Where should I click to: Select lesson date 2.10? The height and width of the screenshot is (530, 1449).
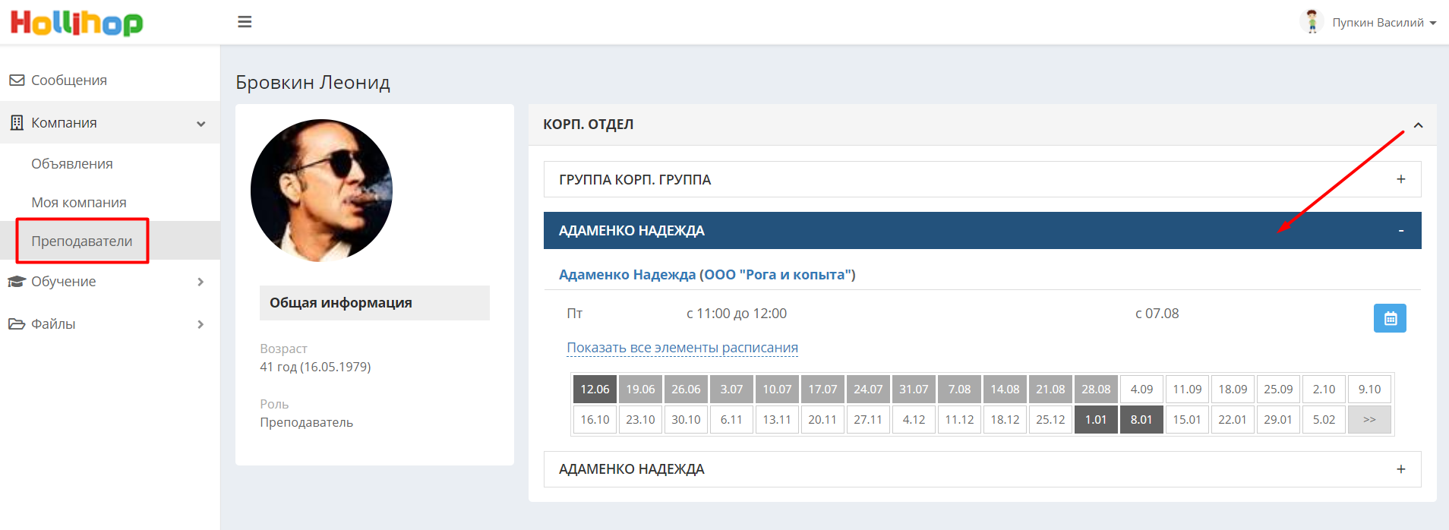(1324, 390)
